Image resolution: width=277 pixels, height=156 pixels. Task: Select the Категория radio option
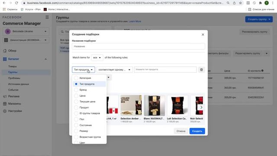[76, 78]
